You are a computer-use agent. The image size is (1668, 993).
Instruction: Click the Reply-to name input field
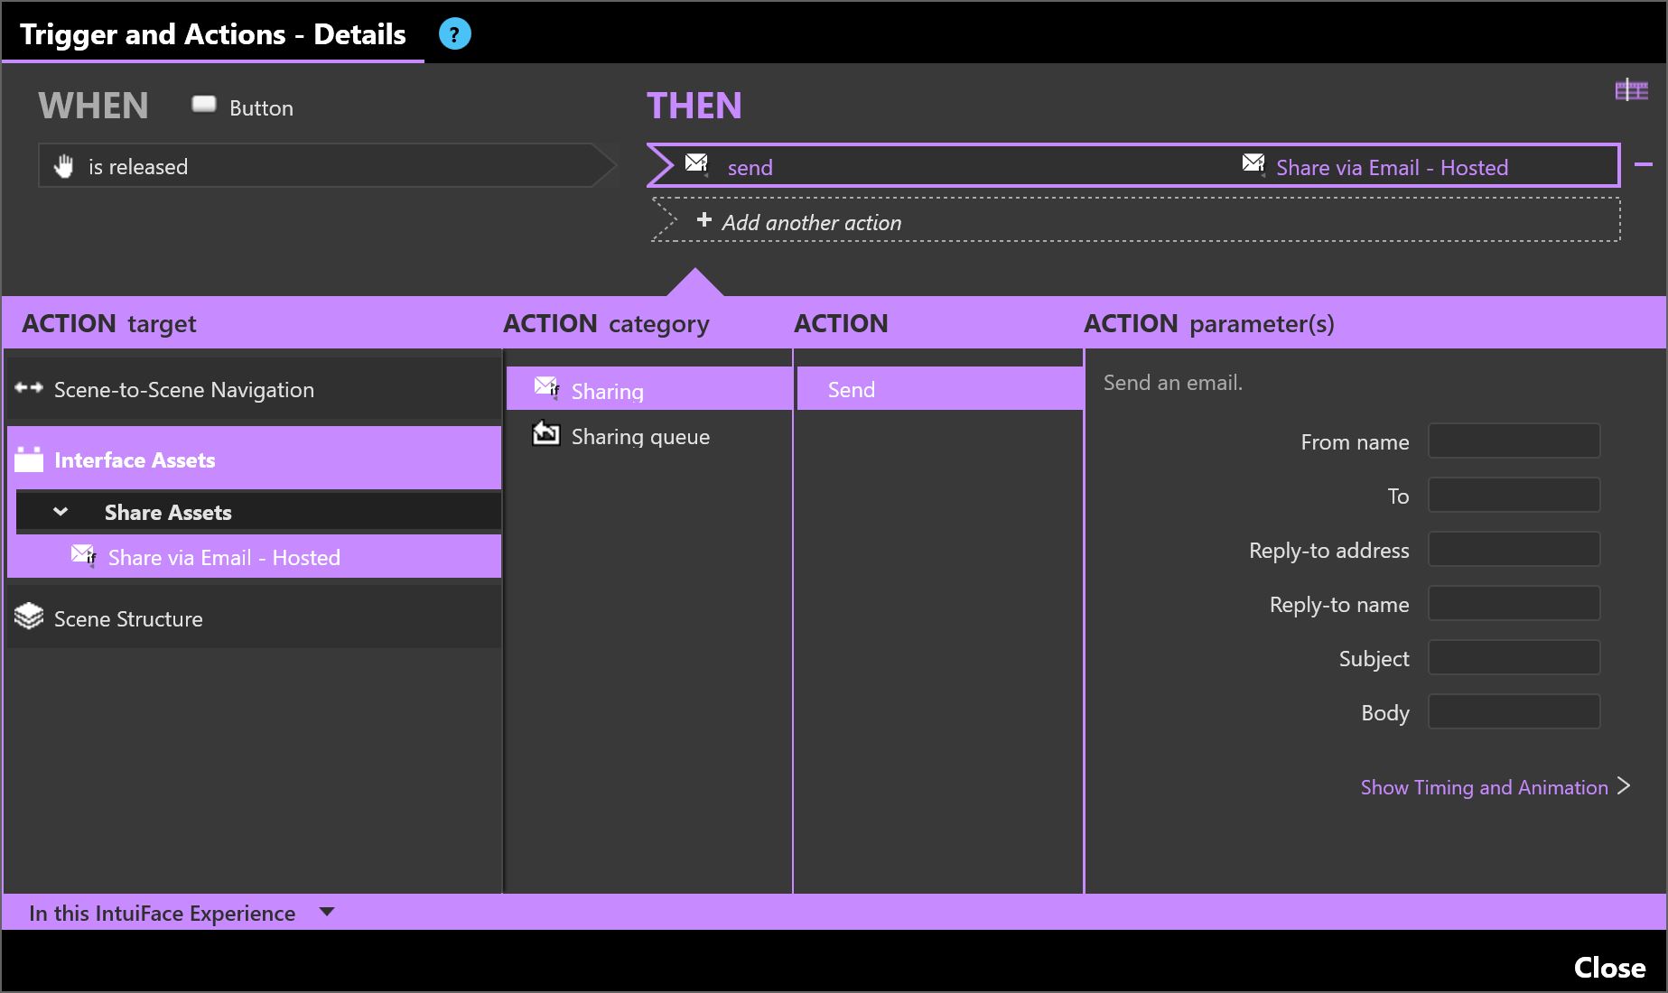[1514, 603]
